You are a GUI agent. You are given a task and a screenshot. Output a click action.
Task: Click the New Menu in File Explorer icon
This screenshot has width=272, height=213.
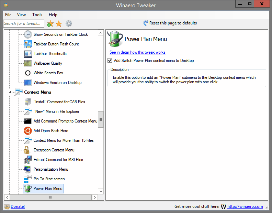click(28, 111)
